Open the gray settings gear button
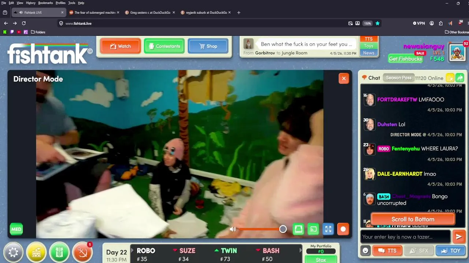The width and height of the screenshot is (469, 263). pos(14,252)
